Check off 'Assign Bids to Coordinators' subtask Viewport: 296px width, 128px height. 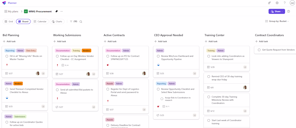pyautogui.click(x=162, y=99)
